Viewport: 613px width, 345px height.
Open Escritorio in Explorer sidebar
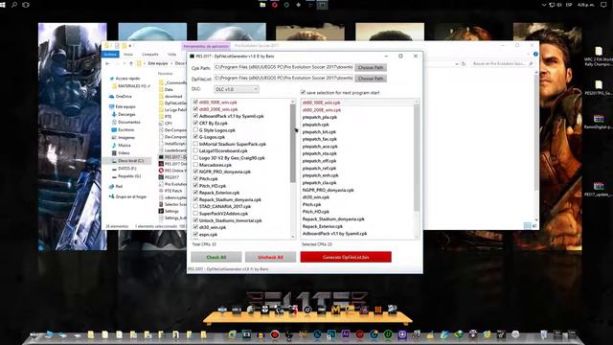click(x=125, y=130)
